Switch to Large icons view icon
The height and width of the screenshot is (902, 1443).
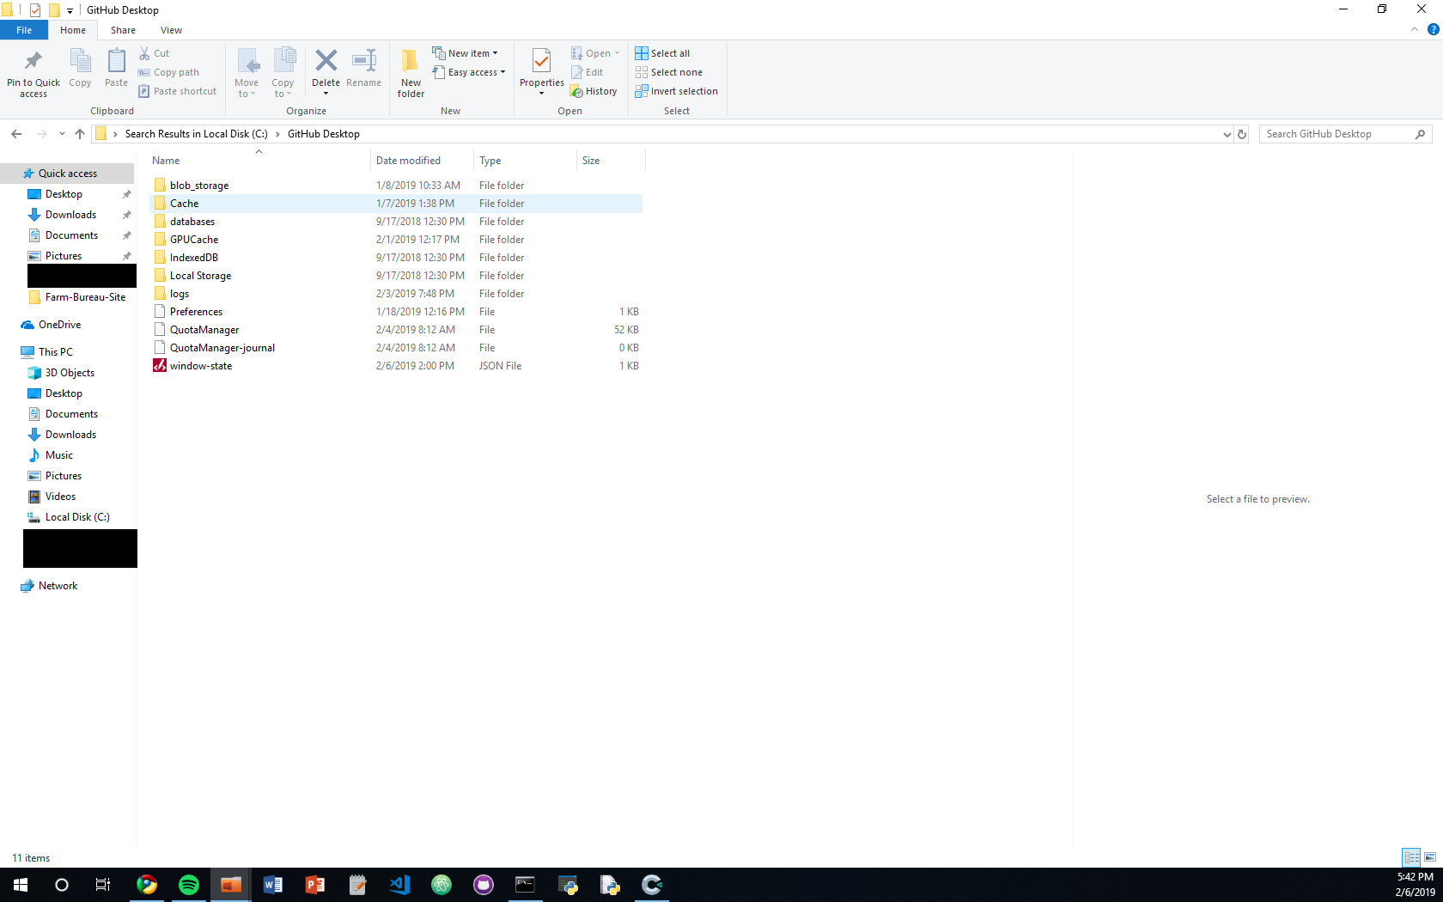(x=1430, y=857)
